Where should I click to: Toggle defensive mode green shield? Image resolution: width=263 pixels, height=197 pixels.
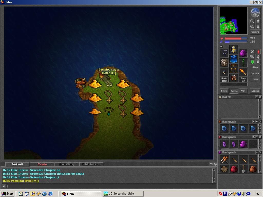pyautogui.click(x=252, y=62)
